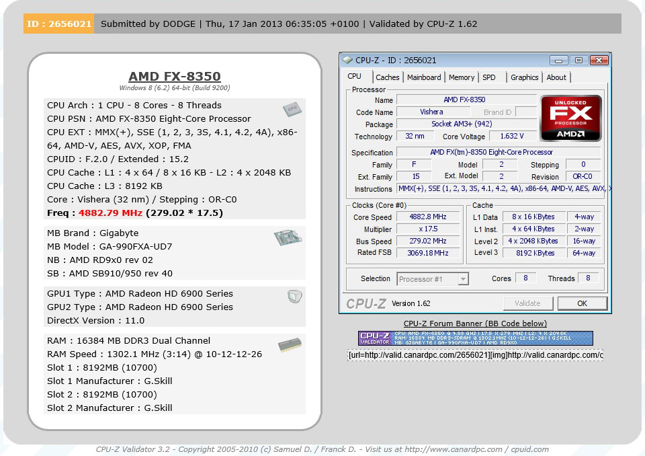Click the Version 1.62 label
The width and height of the screenshot is (645, 456).
(411, 303)
